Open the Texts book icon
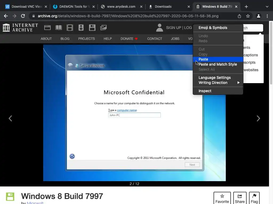 [x=58, y=28]
